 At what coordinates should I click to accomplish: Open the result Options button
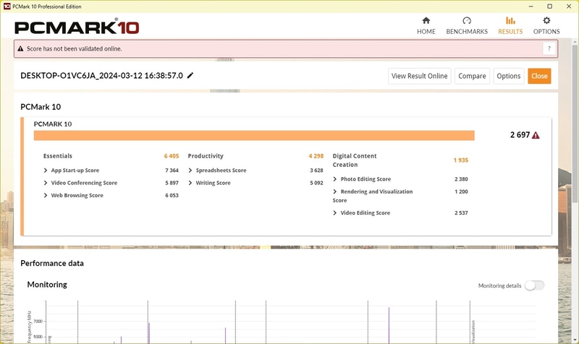pyautogui.click(x=509, y=76)
